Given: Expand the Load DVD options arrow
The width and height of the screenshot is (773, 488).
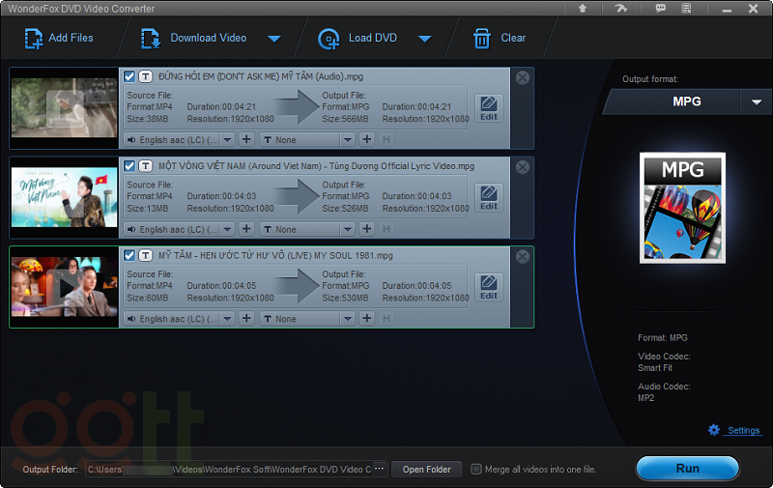Looking at the screenshot, I should pos(423,39).
